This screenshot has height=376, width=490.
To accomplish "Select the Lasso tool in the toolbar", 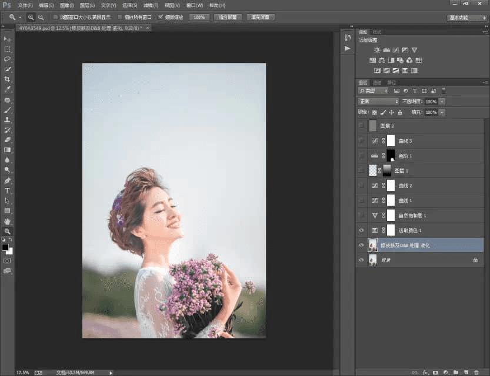I will tap(8, 59).
